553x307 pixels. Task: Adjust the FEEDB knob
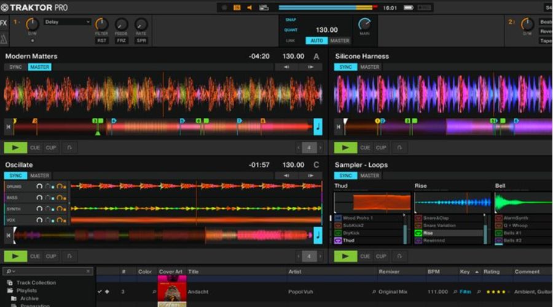[121, 24]
